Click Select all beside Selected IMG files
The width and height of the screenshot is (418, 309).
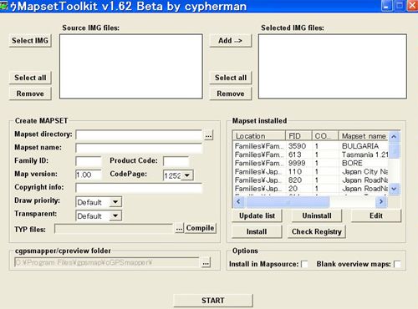pos(231,78)
